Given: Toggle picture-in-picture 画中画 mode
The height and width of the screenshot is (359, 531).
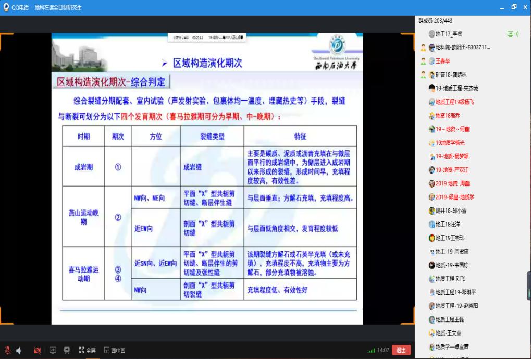Looking at the screenshot, I should (114, 351).
